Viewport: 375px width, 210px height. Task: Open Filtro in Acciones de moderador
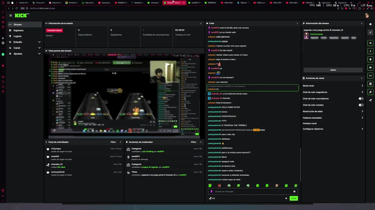194,142
